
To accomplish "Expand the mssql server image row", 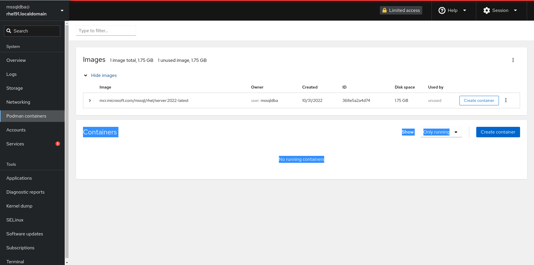I will 90,100.
